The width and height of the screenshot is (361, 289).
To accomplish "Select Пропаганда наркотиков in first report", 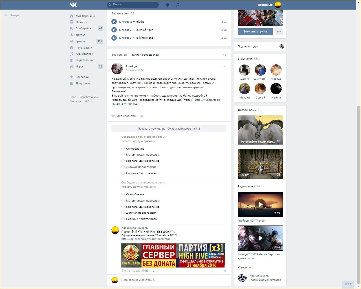I will [123, 161].
